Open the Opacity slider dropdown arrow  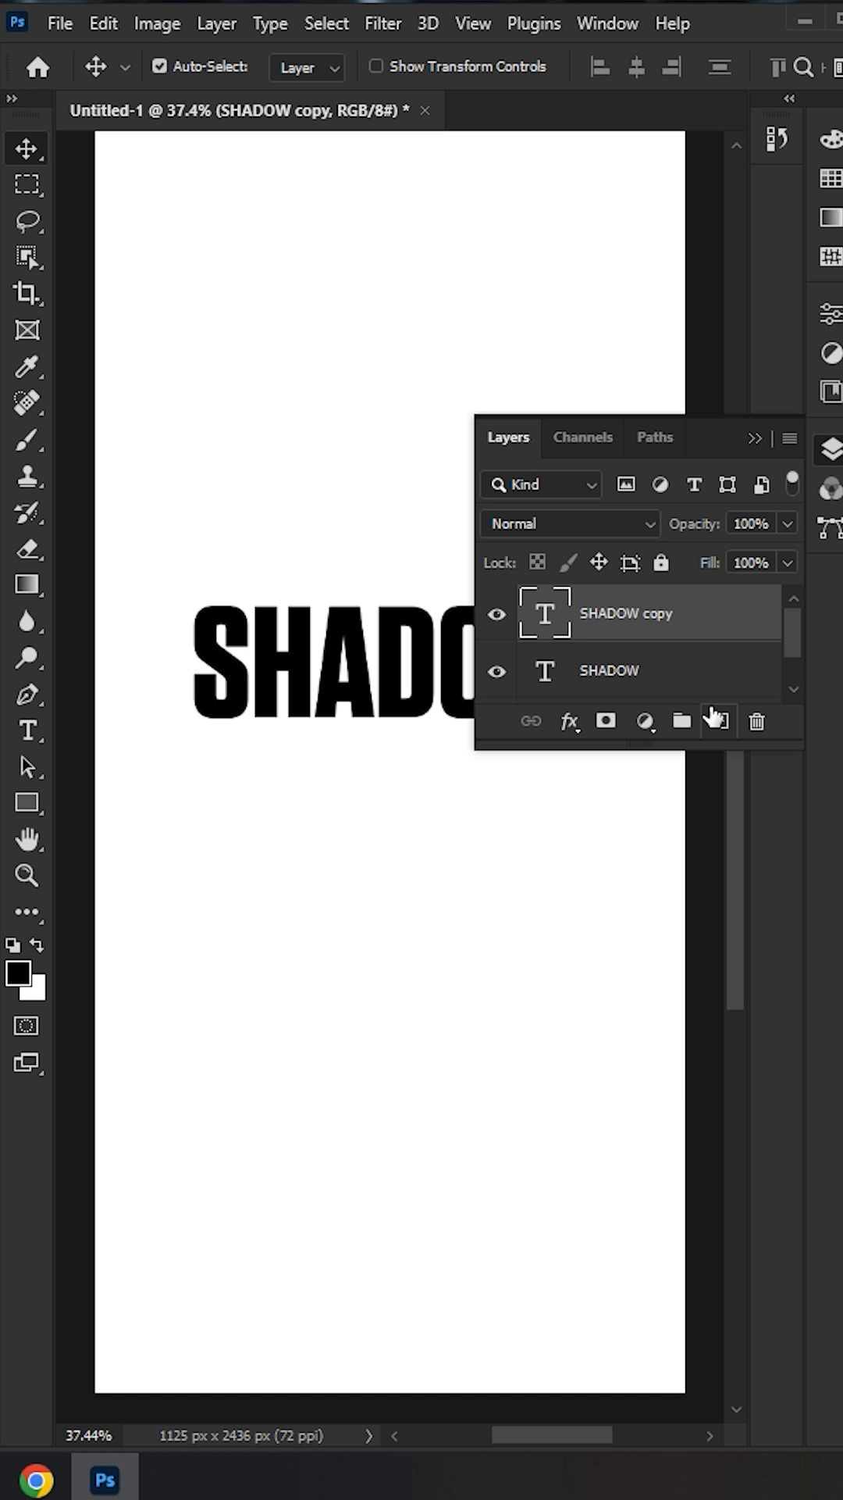pyautogui.click(x=788, y=524)
